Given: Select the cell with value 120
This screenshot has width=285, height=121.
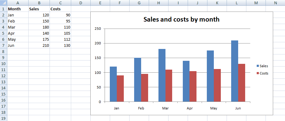Looking at the screenshot, I should tap(39, 15).
